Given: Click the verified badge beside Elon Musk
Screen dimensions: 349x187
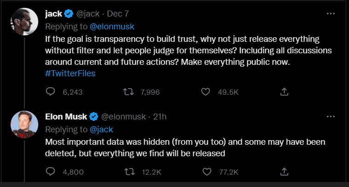Looking at the screenshot, I should 93,117.
